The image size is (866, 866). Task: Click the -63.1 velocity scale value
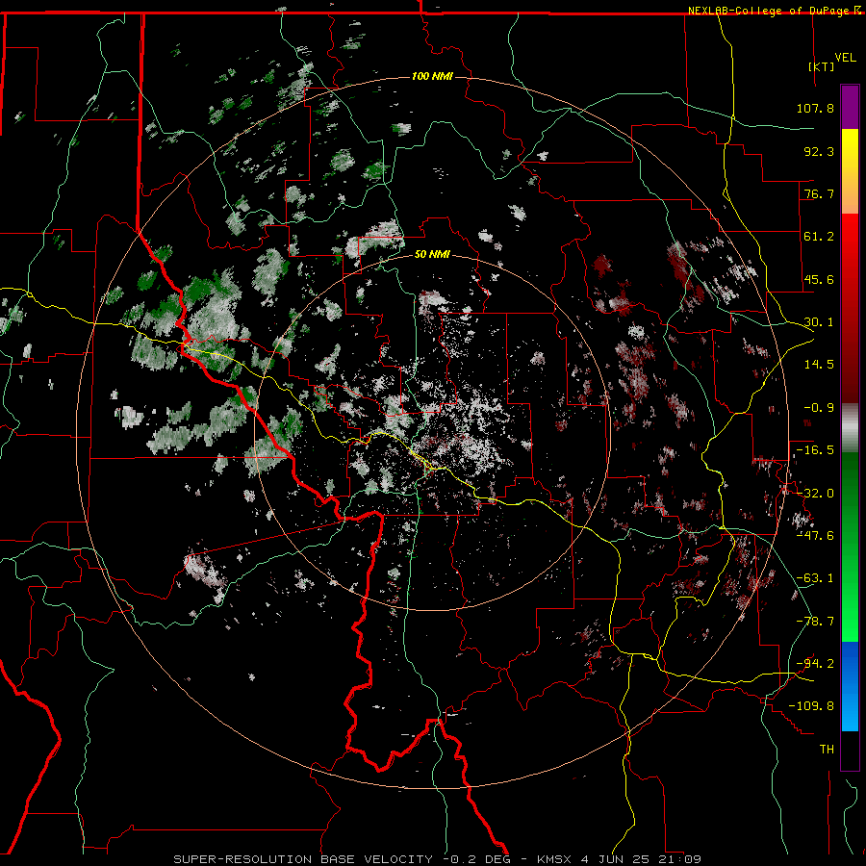click(815, 578)
